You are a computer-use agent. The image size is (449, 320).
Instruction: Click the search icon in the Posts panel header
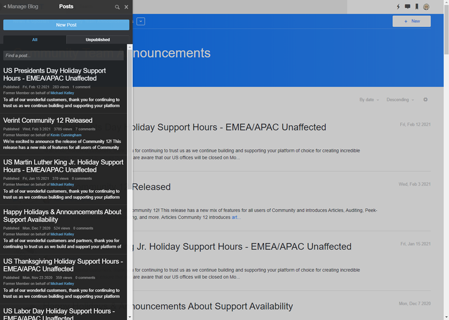pos(117,7)
